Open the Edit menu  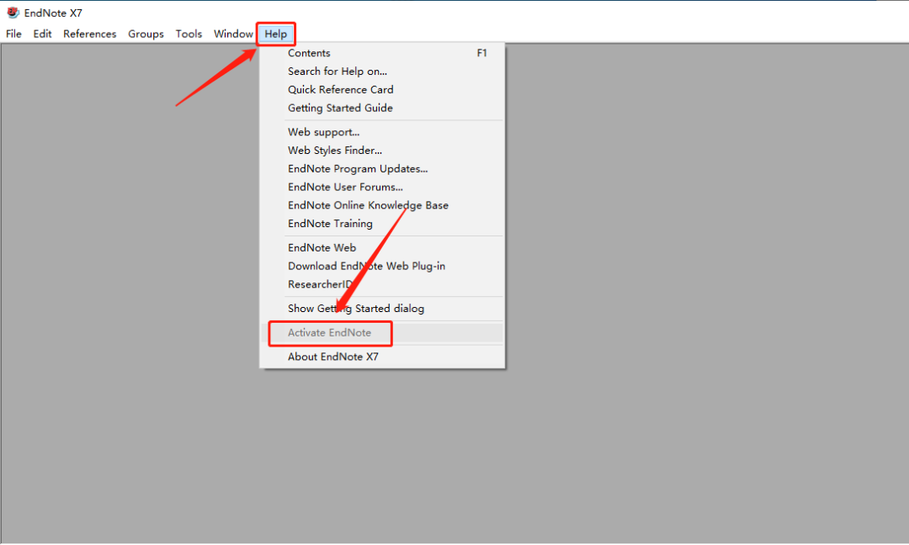[42, 34]
